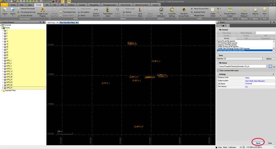Click the File Version value 5.2
Viewport: 276px width, 149px height.
[x=246, y=87]
